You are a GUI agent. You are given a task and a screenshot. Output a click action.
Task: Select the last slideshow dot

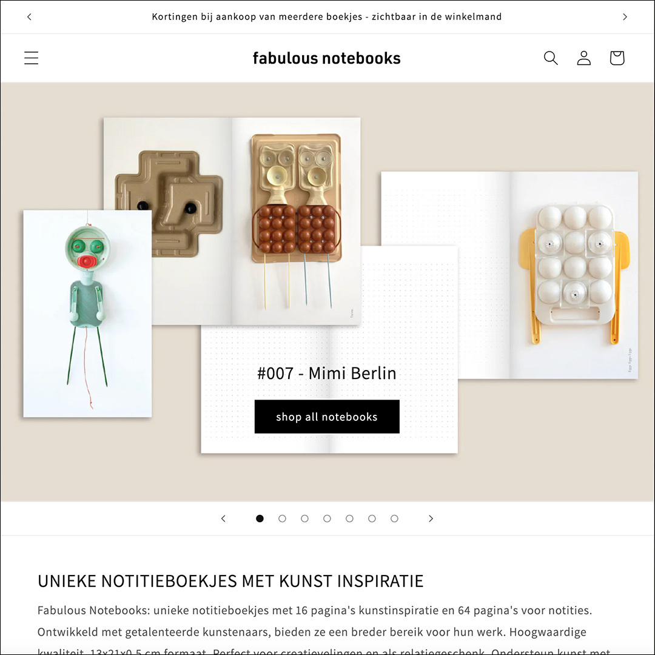coord(394,519)
